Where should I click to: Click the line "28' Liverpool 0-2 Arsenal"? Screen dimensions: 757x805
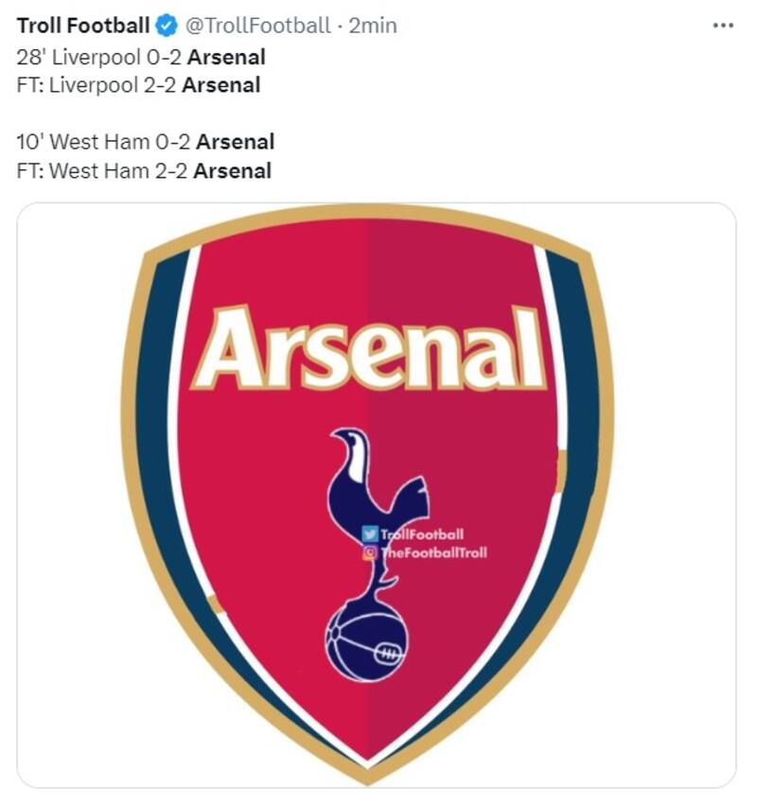pos(141,57)
